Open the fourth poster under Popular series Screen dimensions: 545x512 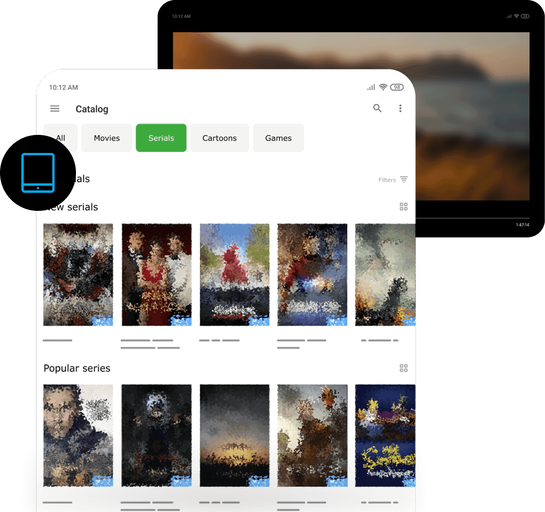pyautogui.click(x=312, y=436)
